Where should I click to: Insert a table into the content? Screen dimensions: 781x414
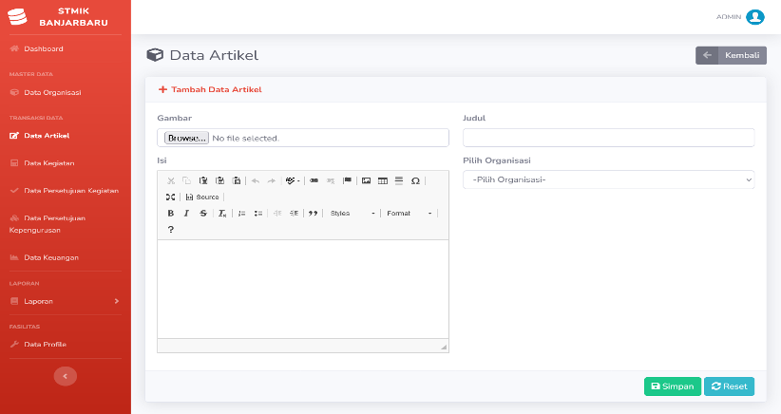(383, 180)
